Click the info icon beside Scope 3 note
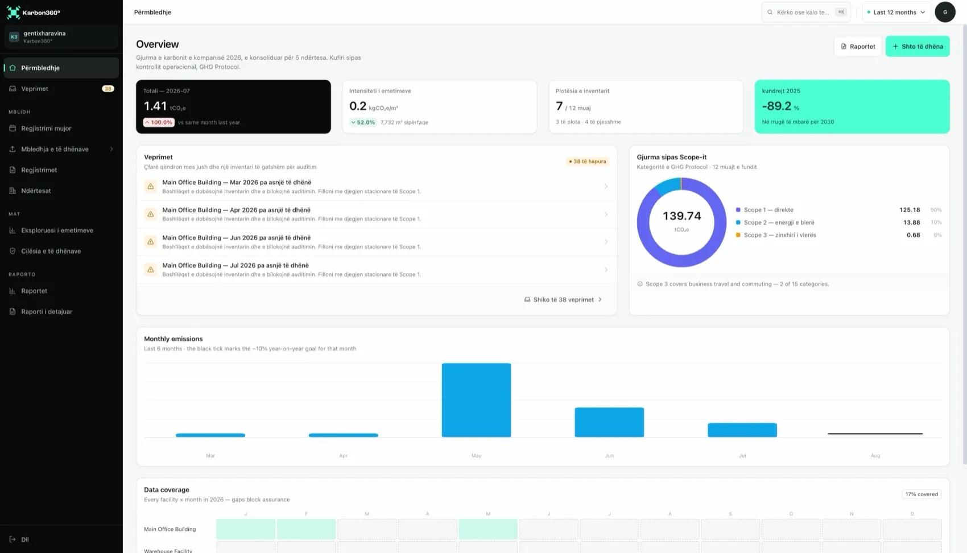This screenshot has height=553, width=967. click(640, 284)
